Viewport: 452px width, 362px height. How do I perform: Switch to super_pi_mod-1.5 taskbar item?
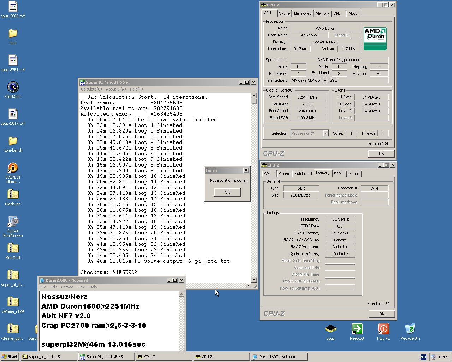pos(49,357)
